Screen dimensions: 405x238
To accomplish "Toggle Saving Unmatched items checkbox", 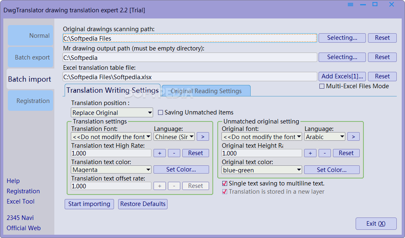I will click(x=161, y=112).
